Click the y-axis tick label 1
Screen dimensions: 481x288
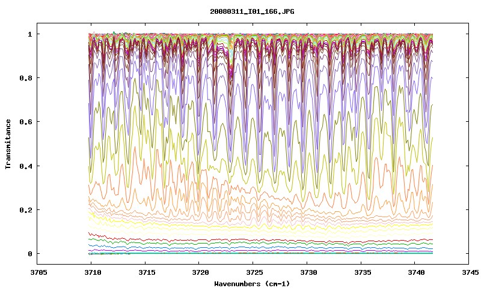point(30,34)
